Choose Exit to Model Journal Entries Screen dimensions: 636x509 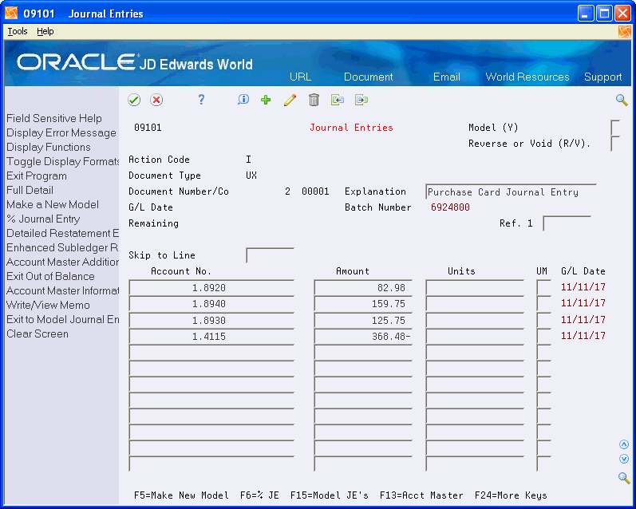click(63, 320)
